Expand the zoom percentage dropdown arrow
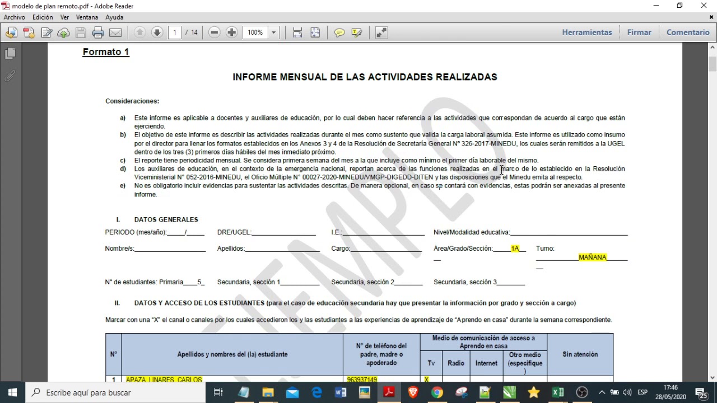 tap(274, 32)
